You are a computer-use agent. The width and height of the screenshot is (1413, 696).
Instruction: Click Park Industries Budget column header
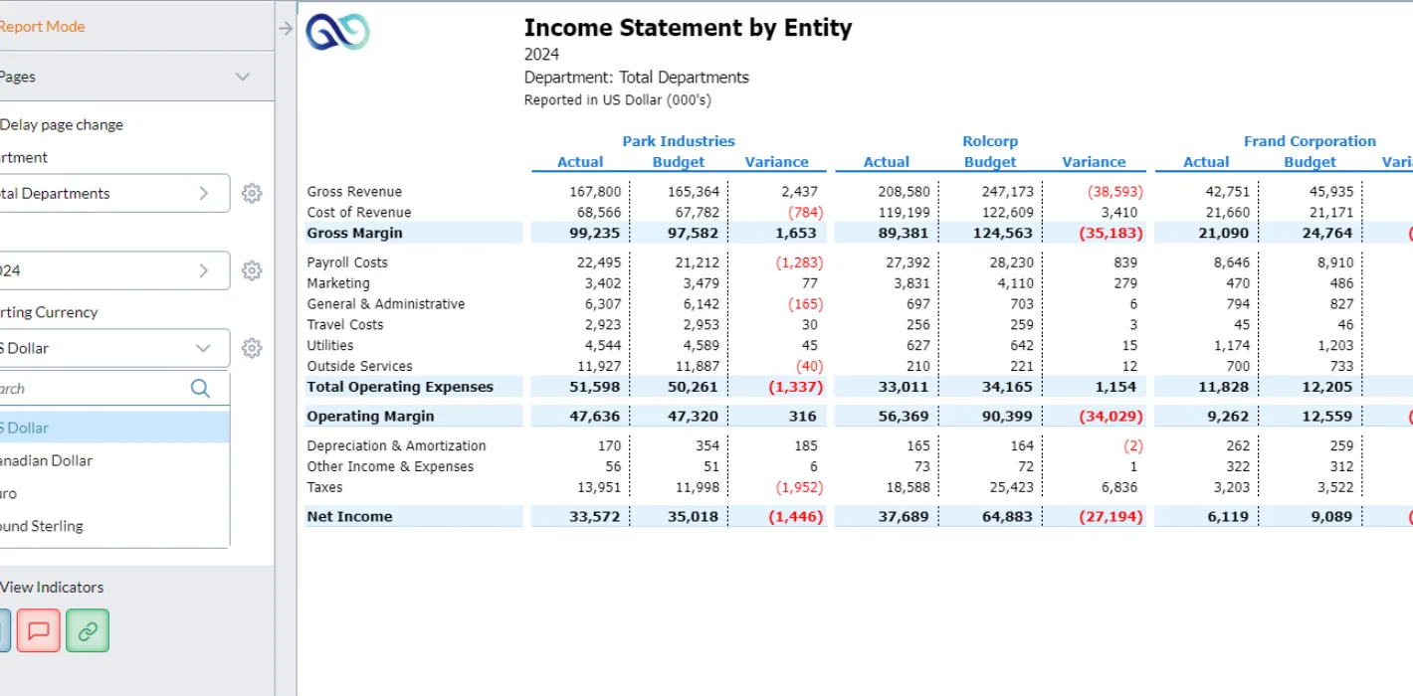pyautogui.click(x=679, y=162)
